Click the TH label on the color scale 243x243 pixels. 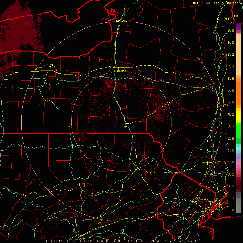point(232,210)
